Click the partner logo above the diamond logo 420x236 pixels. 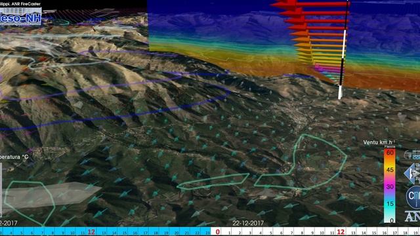413,155
